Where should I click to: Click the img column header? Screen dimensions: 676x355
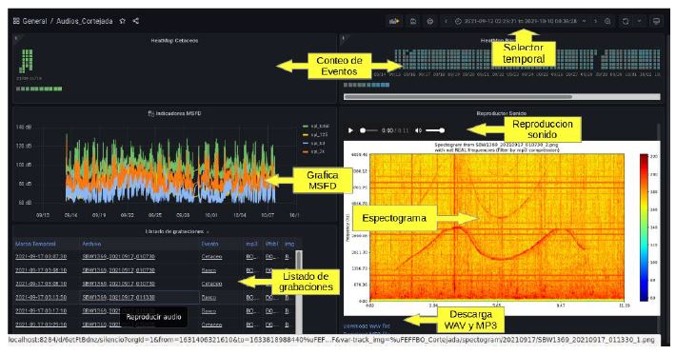click(x=289, y=244)
